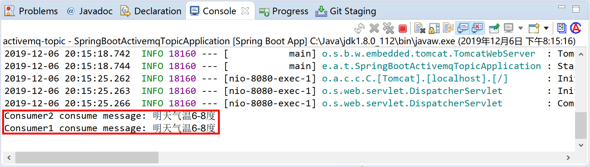Viewport: 590px width, 167px height.
Task: Toggle Word Wrap in the console
Action: [448, 29]
